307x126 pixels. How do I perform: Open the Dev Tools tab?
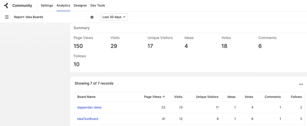point(98,6)
